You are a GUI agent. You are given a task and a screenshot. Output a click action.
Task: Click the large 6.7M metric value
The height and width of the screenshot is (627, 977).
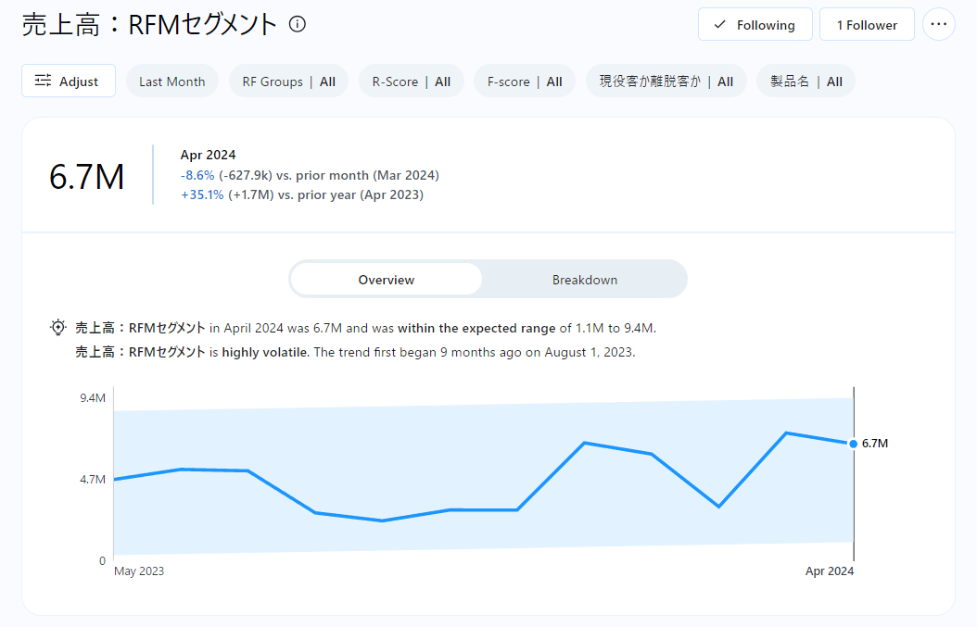87,176
